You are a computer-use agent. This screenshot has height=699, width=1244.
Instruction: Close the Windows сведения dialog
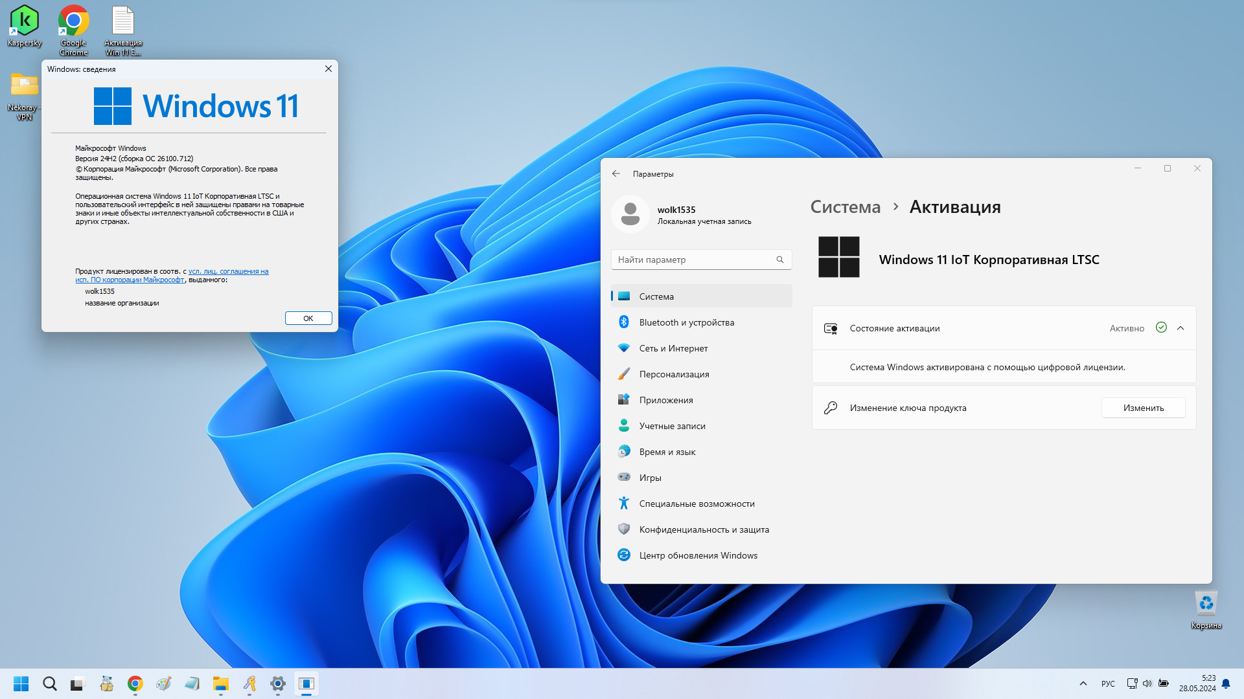(x=328, y=69)
